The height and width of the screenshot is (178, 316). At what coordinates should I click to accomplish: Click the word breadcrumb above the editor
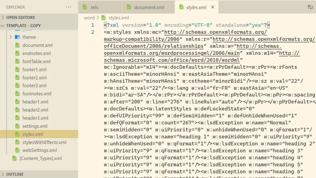[x=90, y=17]
